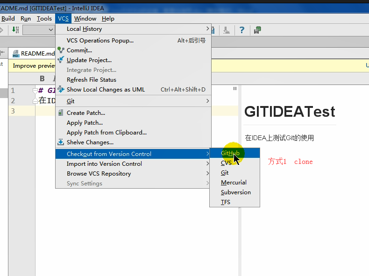
Task: Click the Commit menu icon
Action: click(61, 50)
